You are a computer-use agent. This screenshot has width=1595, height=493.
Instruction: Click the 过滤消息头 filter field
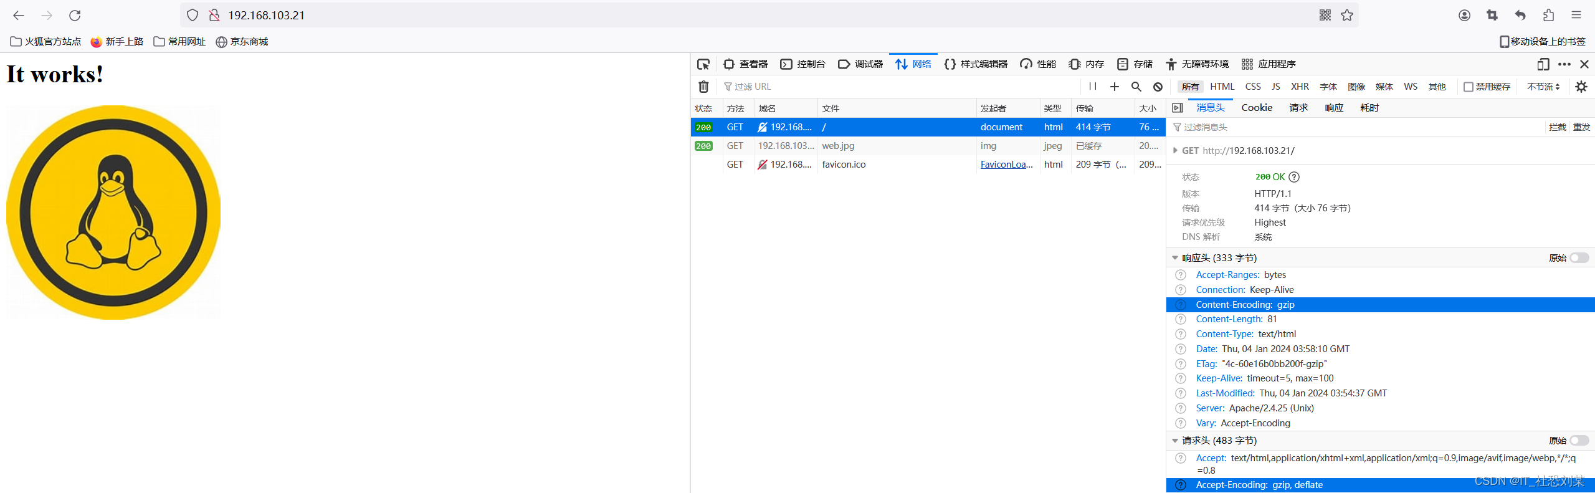(1355, 127)
